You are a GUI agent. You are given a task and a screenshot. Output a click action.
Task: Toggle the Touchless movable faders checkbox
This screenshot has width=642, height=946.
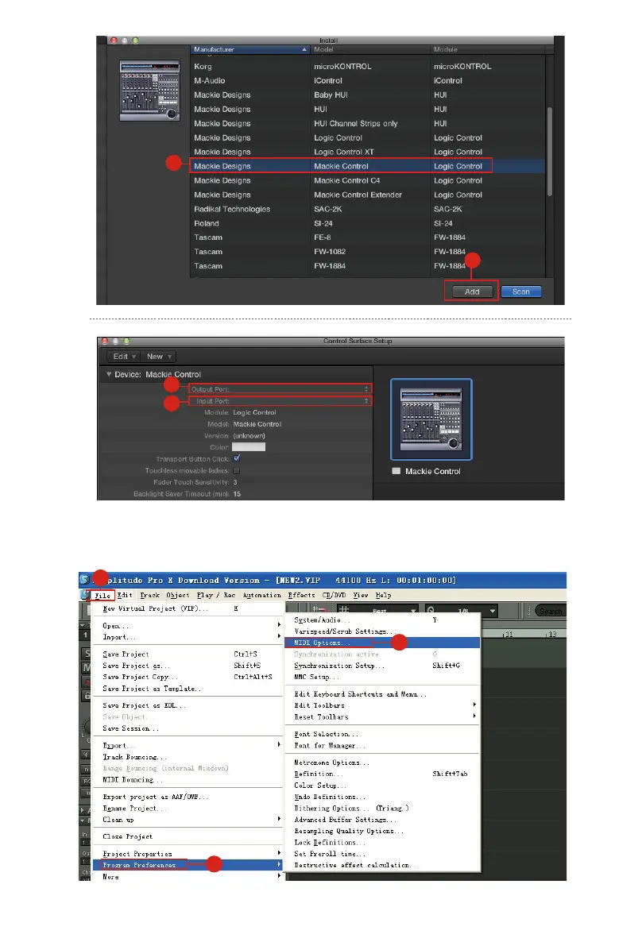click(x=237, y=470)
